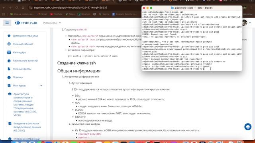This screenshot has height=143, width=255.
Task: Minimize terminal with yellow button
Action: (x=147, y=8)
